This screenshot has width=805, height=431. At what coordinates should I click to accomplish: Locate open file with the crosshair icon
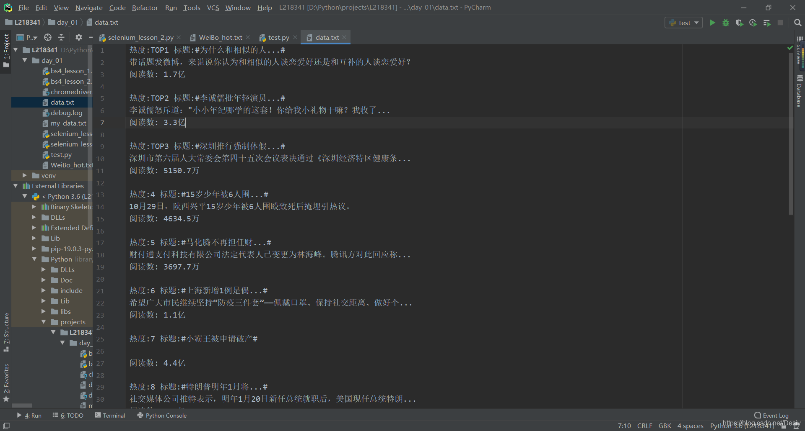pyautogui.click(x=47, y=37)
